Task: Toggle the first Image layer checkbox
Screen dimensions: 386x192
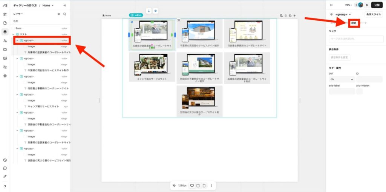Action: click(25, 46)
